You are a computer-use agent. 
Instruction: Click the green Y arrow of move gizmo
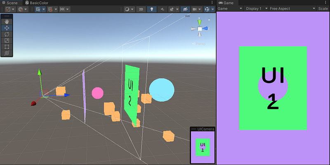tap(40, 72)
